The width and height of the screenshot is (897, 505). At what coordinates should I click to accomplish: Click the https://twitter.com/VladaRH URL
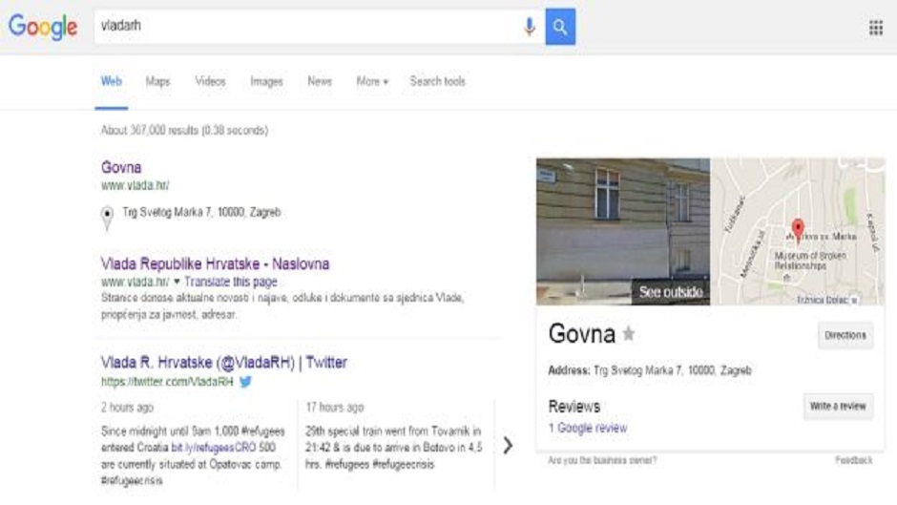(167, 381)
